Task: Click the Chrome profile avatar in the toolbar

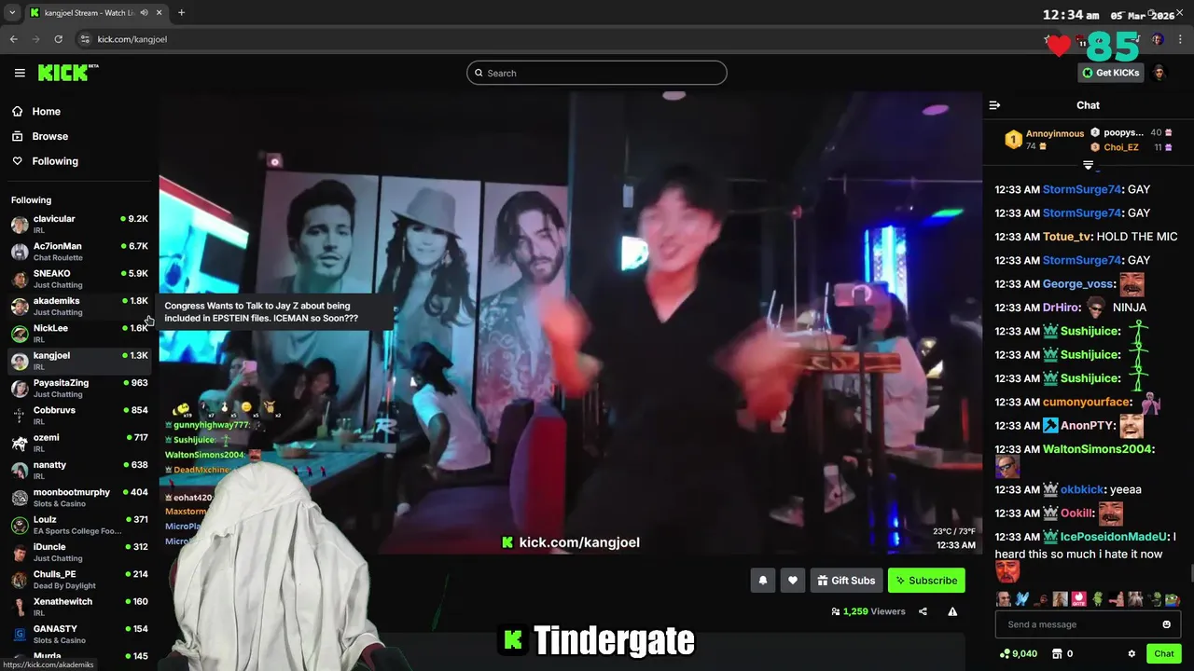Action: coord(1158,39)
